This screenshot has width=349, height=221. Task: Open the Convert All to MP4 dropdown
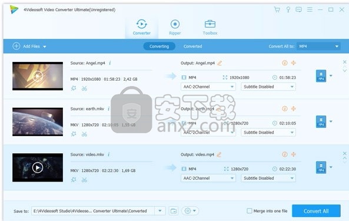pos(318,47)
